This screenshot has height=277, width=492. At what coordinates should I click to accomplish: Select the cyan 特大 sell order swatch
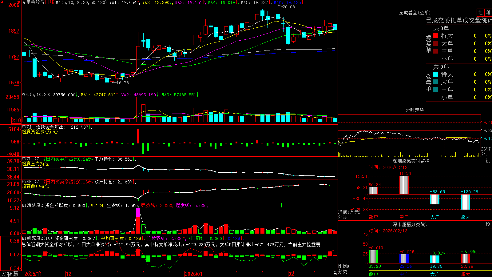[x=435, y=74]
